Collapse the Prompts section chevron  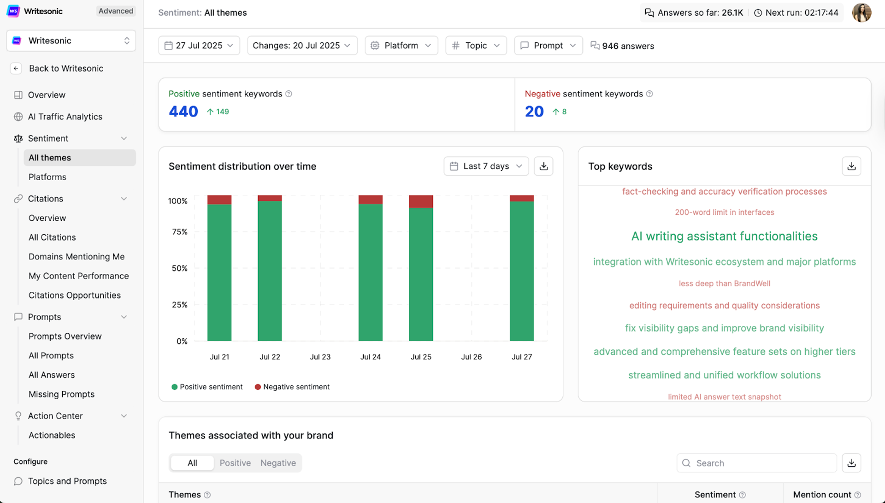(124, 317)
